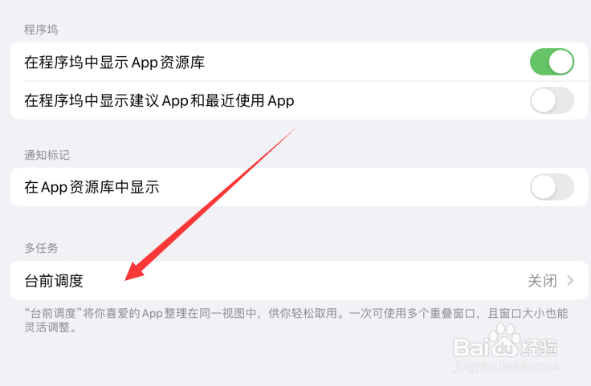Viewport: 591px width, 386px height.
Task: Turn on 在 App 资源库中显示 badge switch
Action: (x=552, y=187)
